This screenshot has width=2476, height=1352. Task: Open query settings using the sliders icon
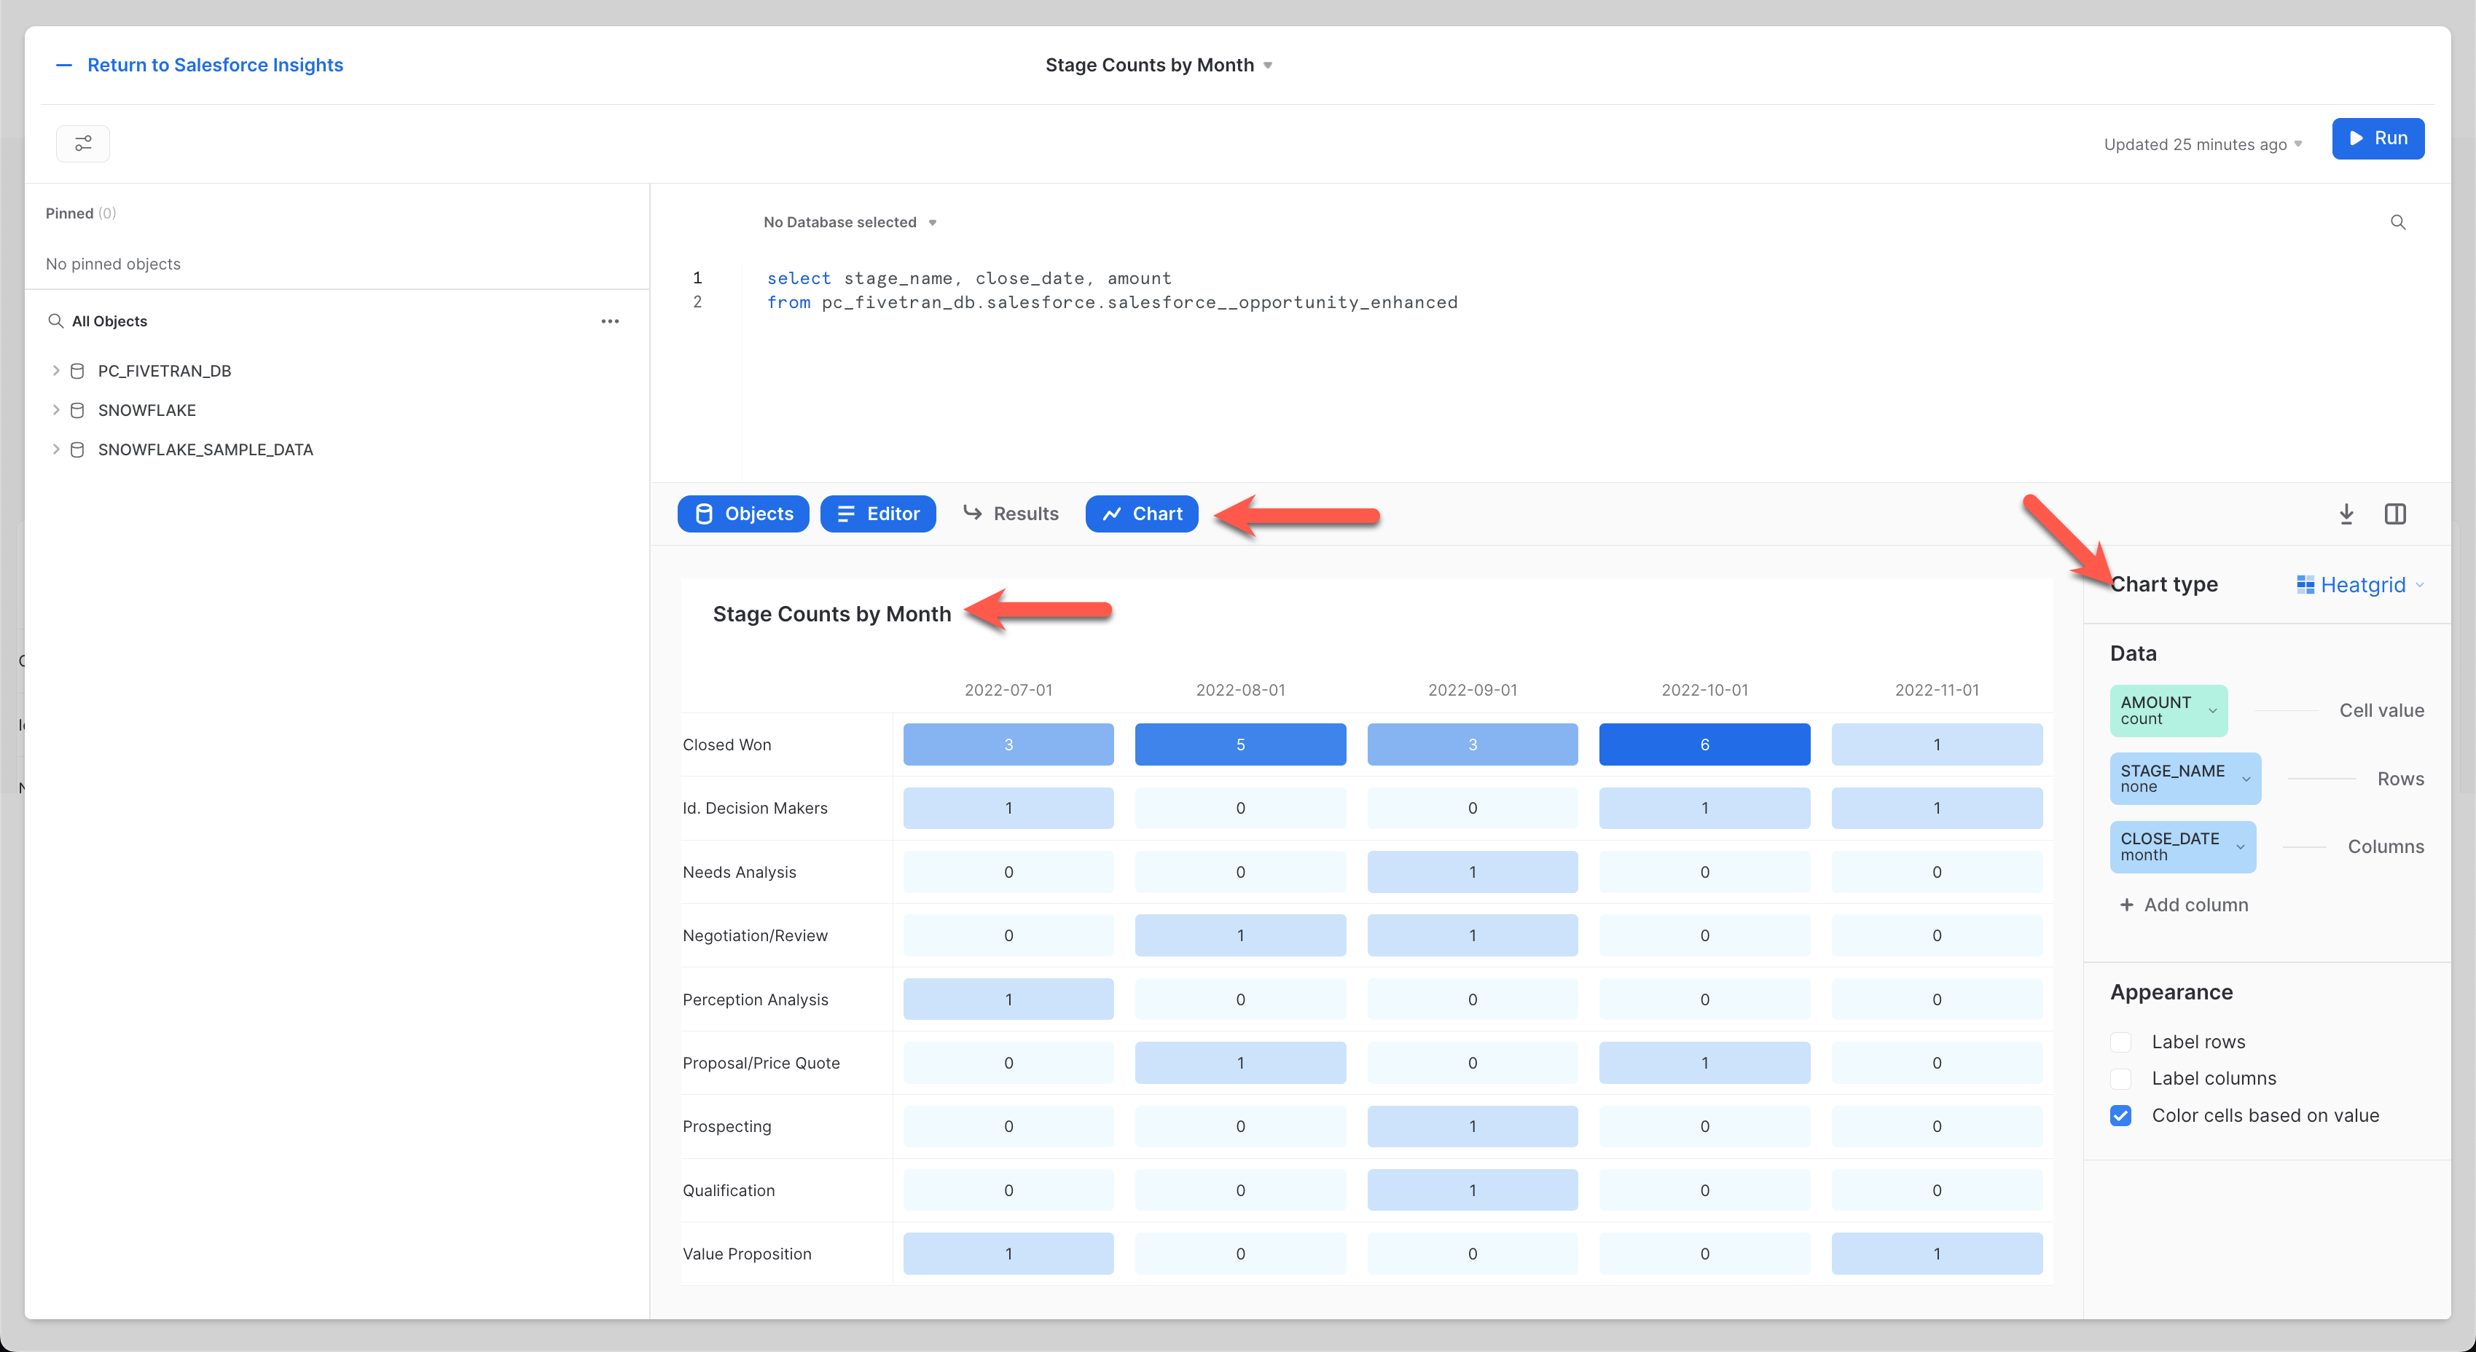[82, 144]
